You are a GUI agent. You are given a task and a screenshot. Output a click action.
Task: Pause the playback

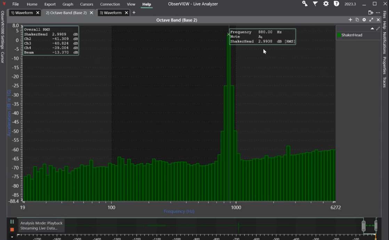pyautogui.click(x=12, y=222)
